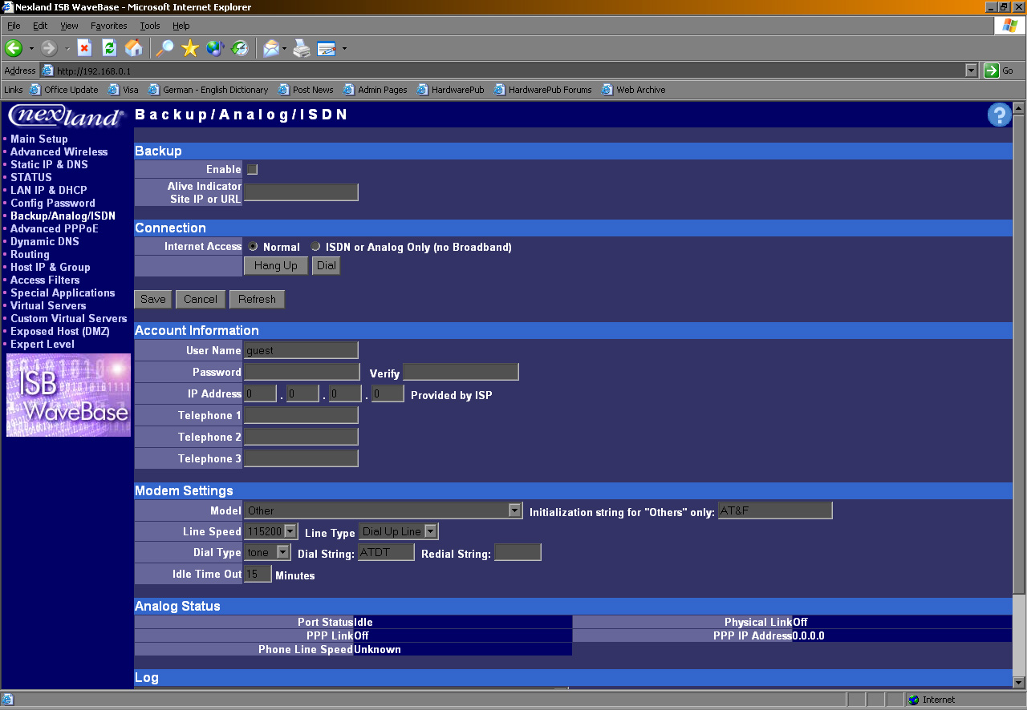Viewport: 1027px width, 710px height.
Task: Open Favorites with the star icon
Action: [190, 48]
